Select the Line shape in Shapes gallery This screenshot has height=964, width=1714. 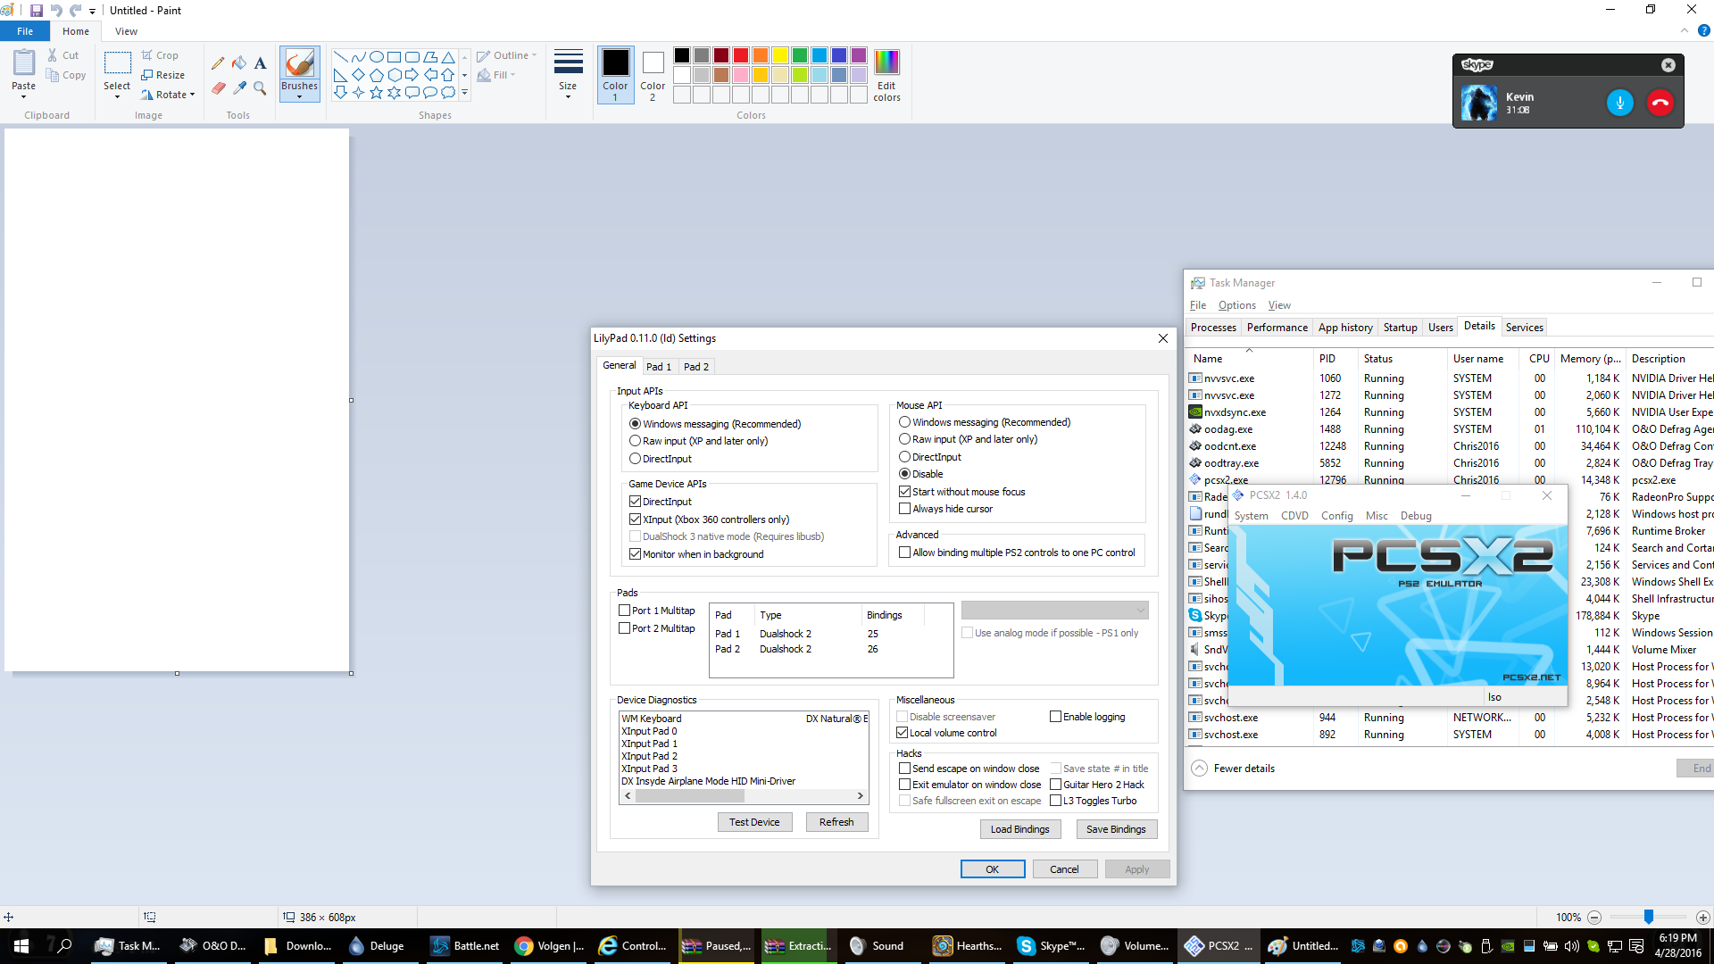[340, 56]
